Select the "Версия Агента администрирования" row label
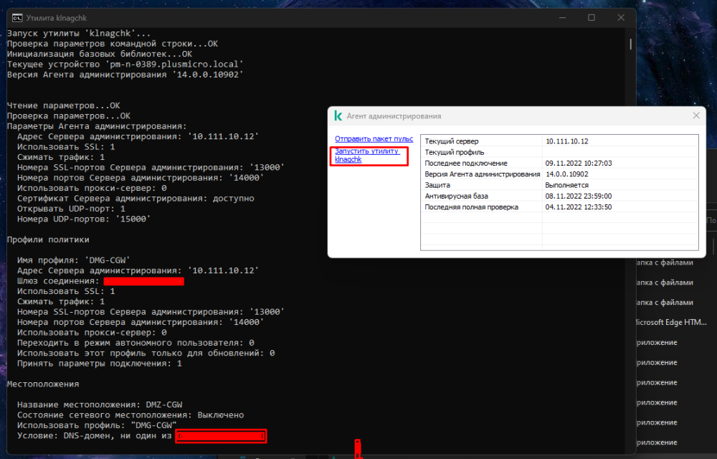Image resolution: width=717 pixels, height=459 pixels. pyautogui.click(x=482, y=174)
